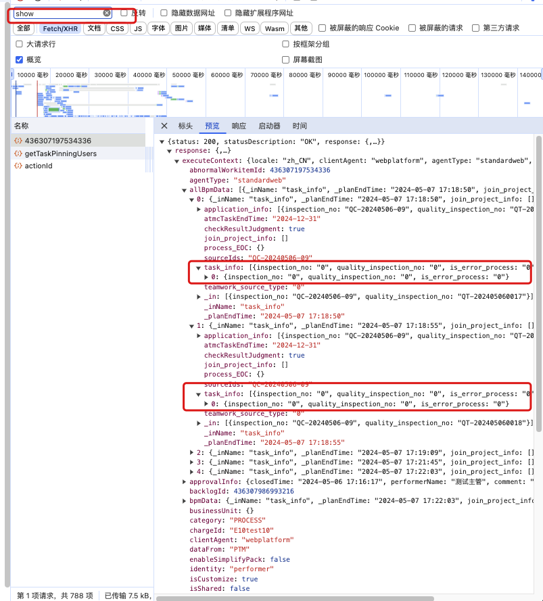Image resolution: width=543 pixels, height=601 pixels.
Task: Collapse allBpmData item 0
Action: point(191,199)
